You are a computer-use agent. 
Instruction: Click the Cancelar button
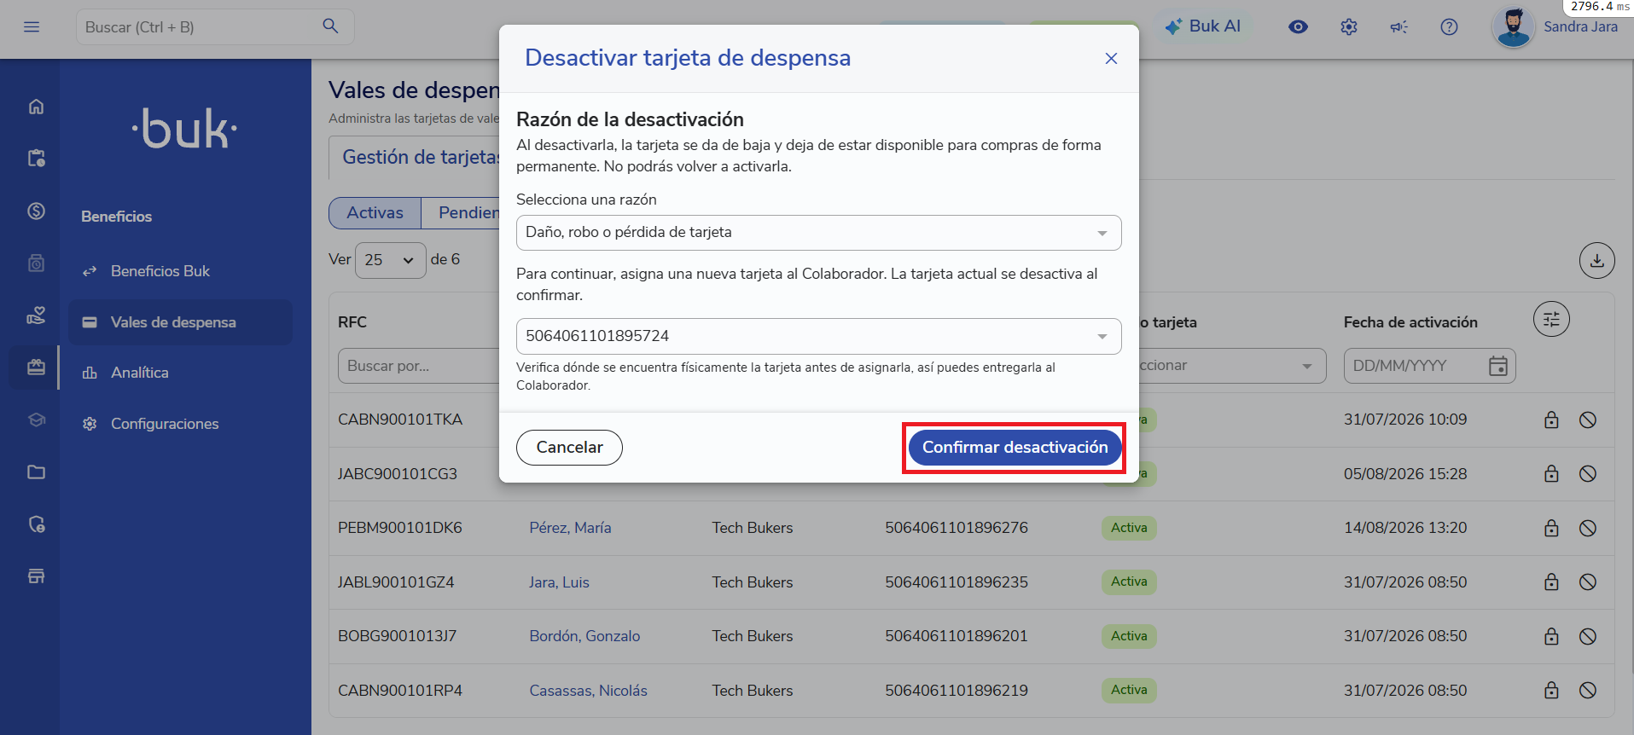[x=569, y=448]
